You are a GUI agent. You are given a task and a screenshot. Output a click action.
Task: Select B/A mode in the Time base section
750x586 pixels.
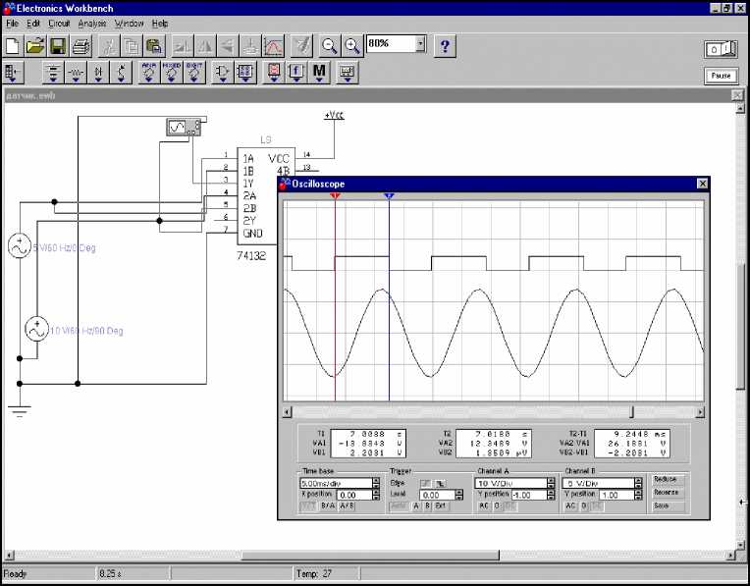click(327, 506)
